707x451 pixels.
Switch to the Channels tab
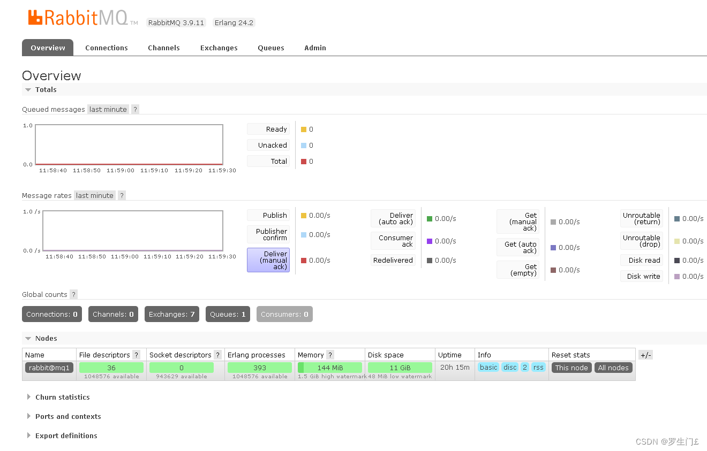click(x=164, y=48)
